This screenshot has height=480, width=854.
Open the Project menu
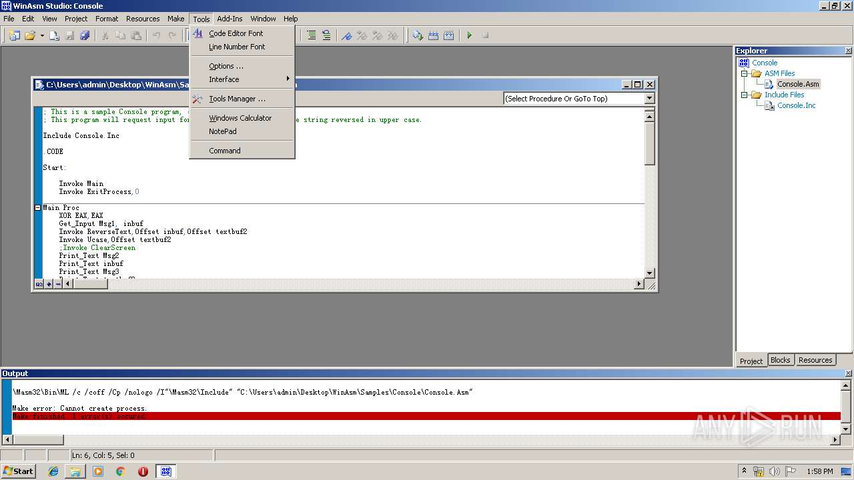(x=76, y=19)
